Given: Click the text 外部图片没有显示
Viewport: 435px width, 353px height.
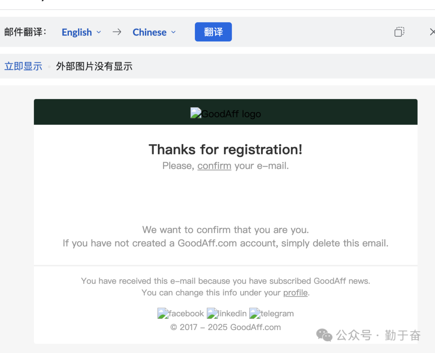Looking at the screenshot, I should click(x=94, y=66).
